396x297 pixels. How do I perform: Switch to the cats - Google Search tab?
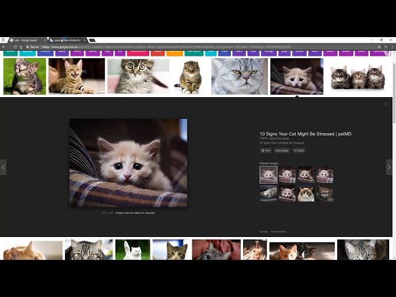click(x=26, y=40)
